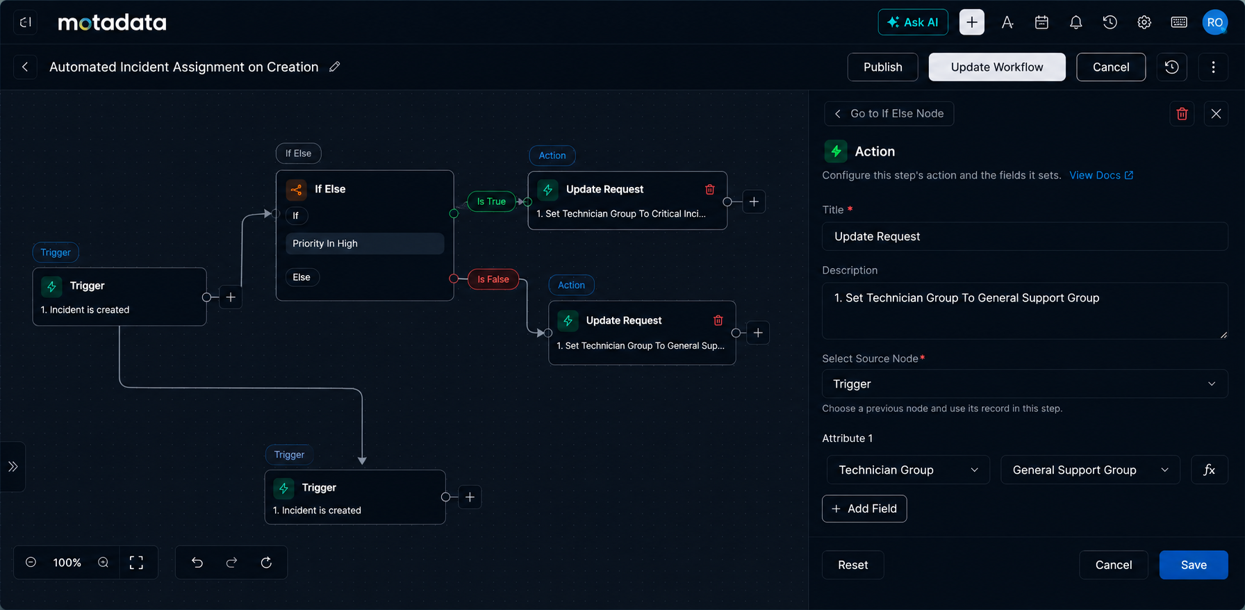Open the font size A icon
The width and height of the screenshot is (1245, 610).
(1007, 22)
